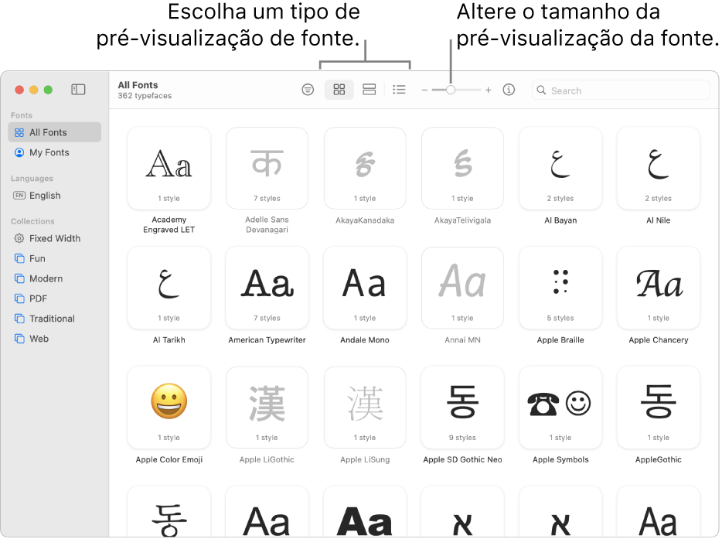Select Annai MN font thumbnail
This screenshot has height=539, width=722.
[462, 288]
